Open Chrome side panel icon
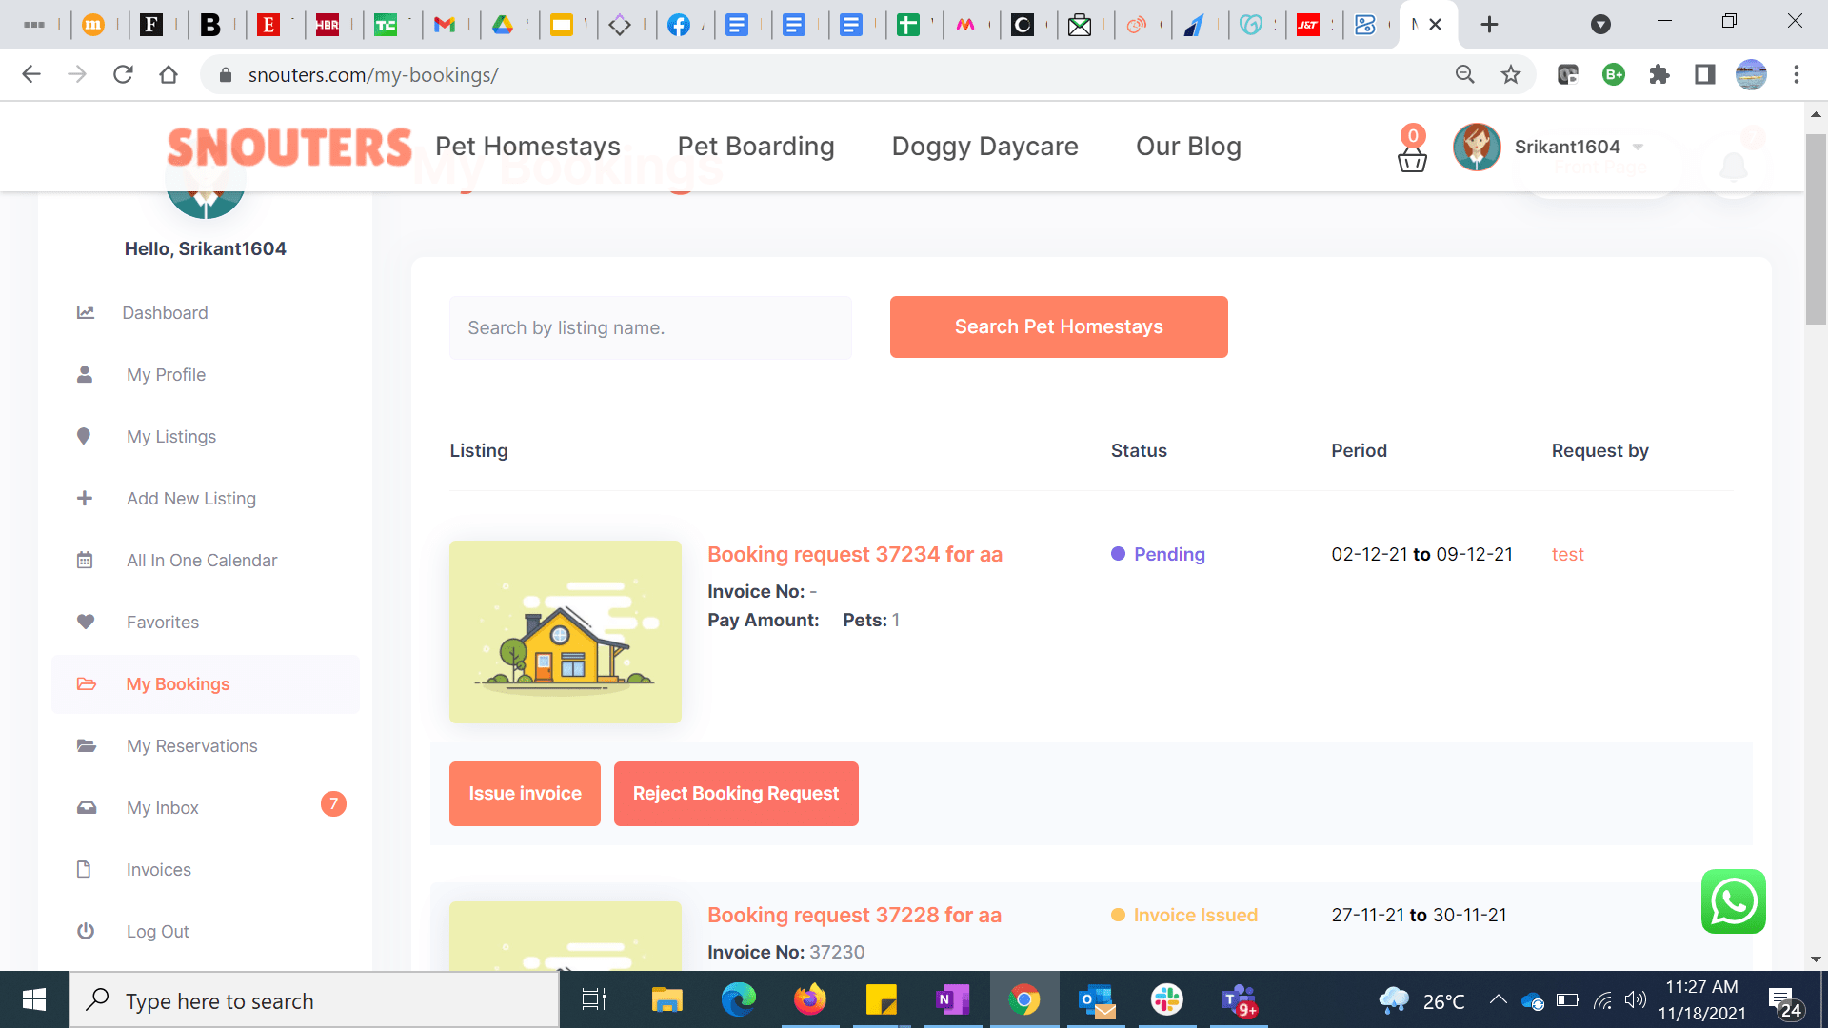 click(x=1705, y=74)
